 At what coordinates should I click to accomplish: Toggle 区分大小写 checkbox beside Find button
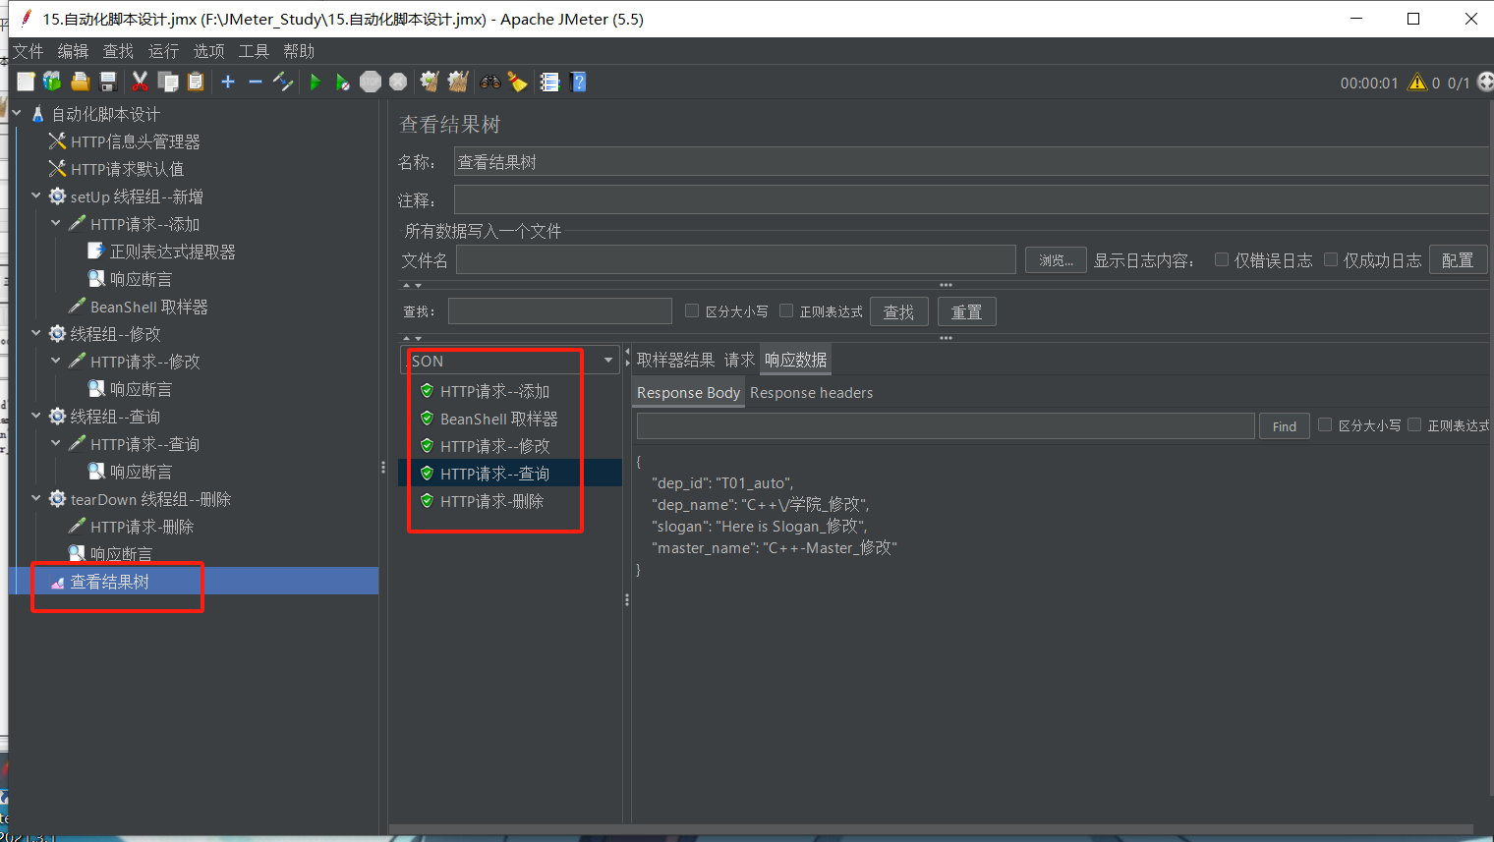1325,424
